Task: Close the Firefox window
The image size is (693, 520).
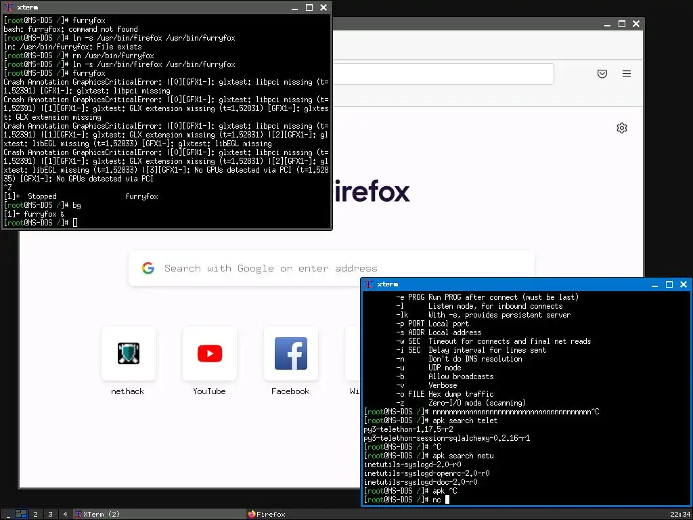Action: coord(636,24)
